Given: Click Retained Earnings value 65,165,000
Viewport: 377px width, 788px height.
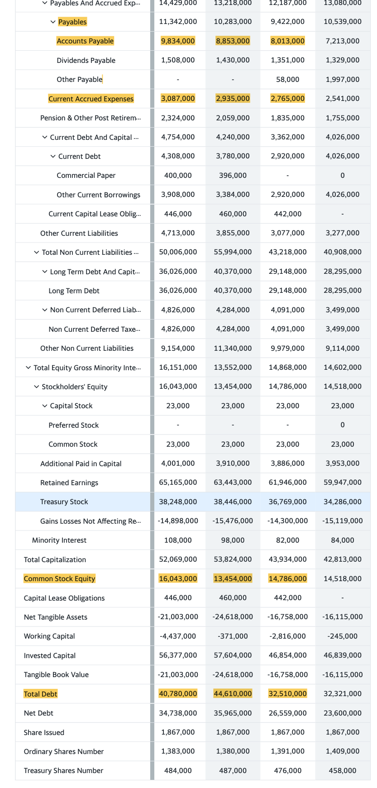Looking at the screenshot, I should (178, 482).
